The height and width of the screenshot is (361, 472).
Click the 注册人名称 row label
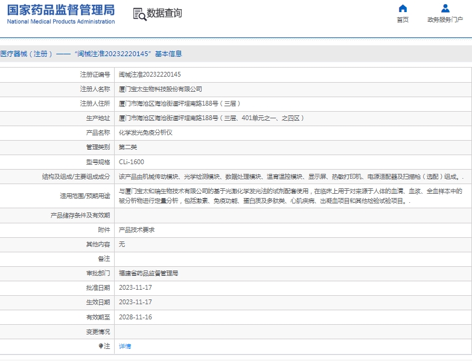pos(95,89)
